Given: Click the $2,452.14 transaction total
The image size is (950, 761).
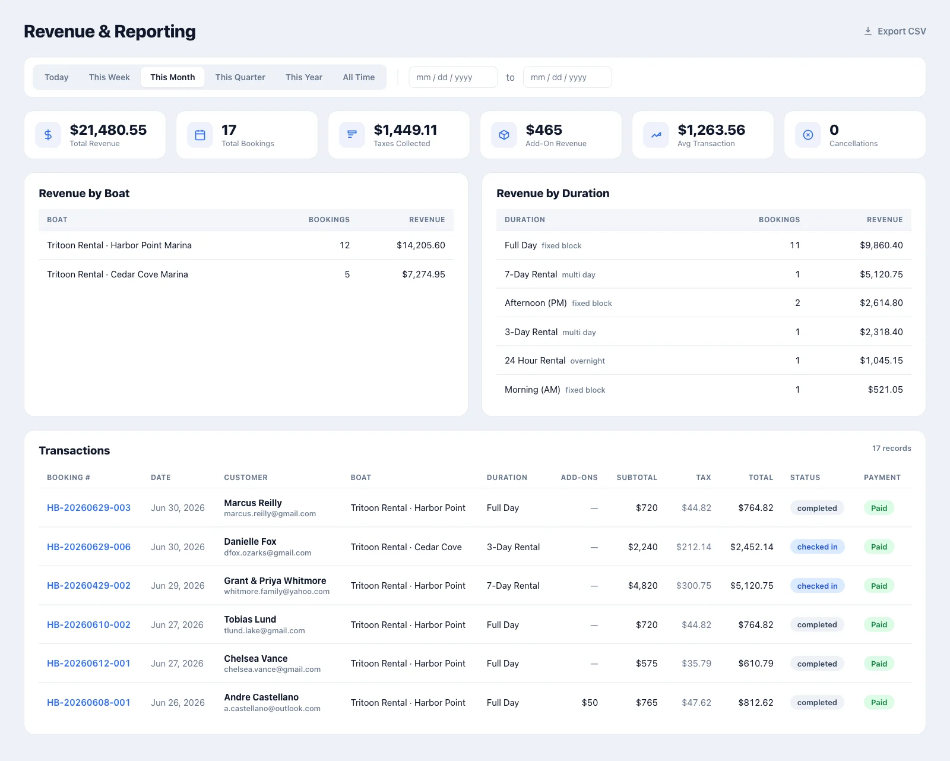Looking at the screenshot, I should (x=752, y=547).
